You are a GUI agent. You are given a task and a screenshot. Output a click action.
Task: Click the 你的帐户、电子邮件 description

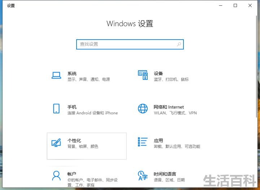point(92,182)
